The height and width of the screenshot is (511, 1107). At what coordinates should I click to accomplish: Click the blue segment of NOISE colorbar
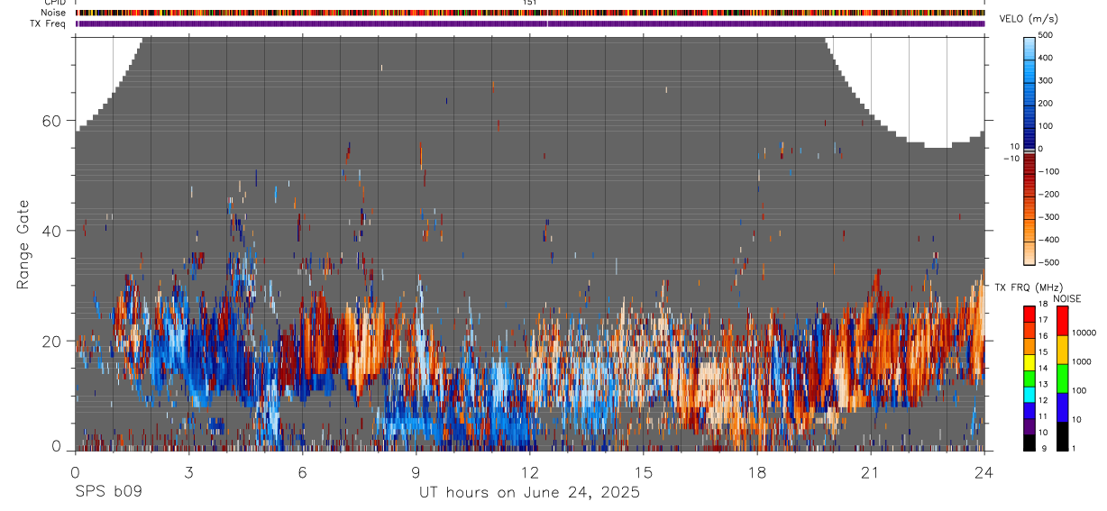(1064, 407)
